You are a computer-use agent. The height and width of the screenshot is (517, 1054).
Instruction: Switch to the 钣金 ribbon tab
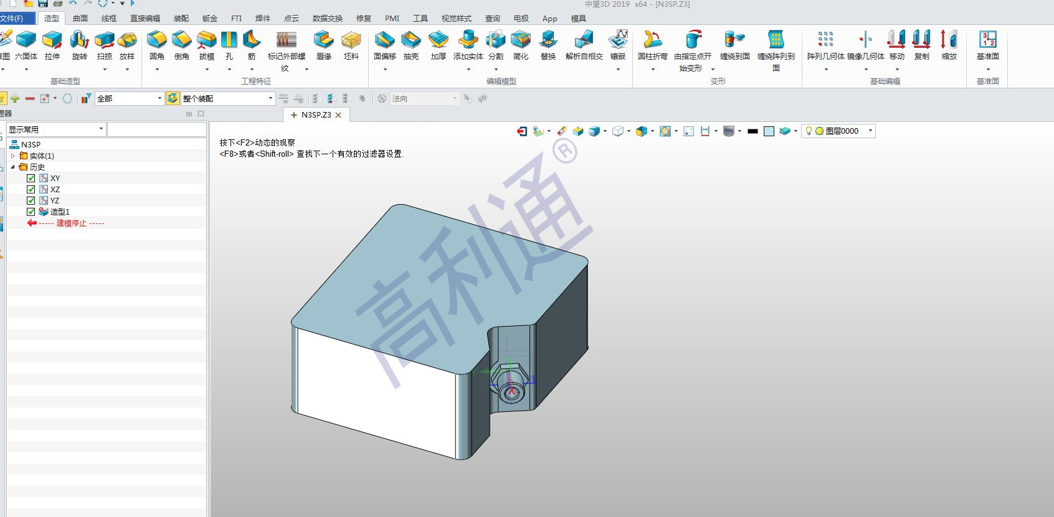tap(210, 19)
